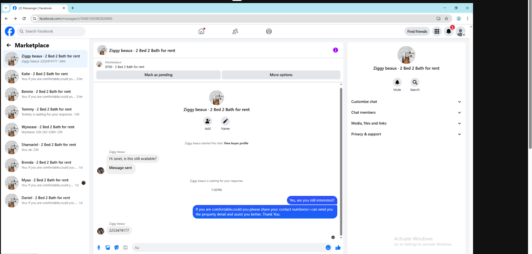
Task: Expand Media, files and links section
Action: (406, 123)
